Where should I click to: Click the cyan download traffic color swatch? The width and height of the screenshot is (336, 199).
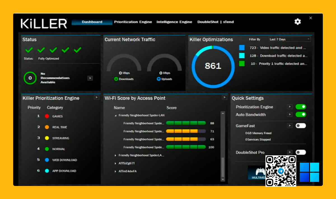[x=242, y=56]
